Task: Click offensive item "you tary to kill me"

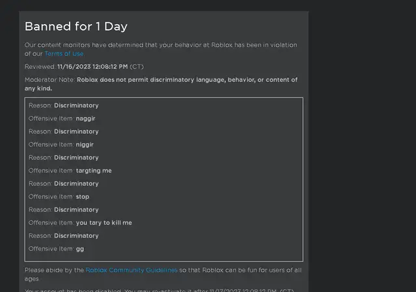Action: tap(104, 222)
